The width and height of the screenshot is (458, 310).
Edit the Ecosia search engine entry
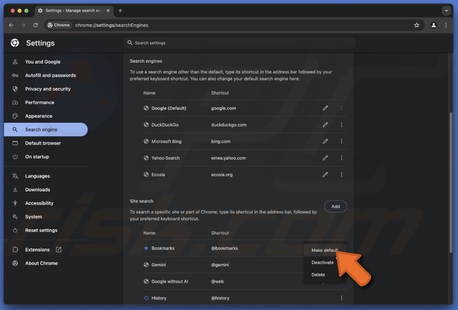coord(325,174)
